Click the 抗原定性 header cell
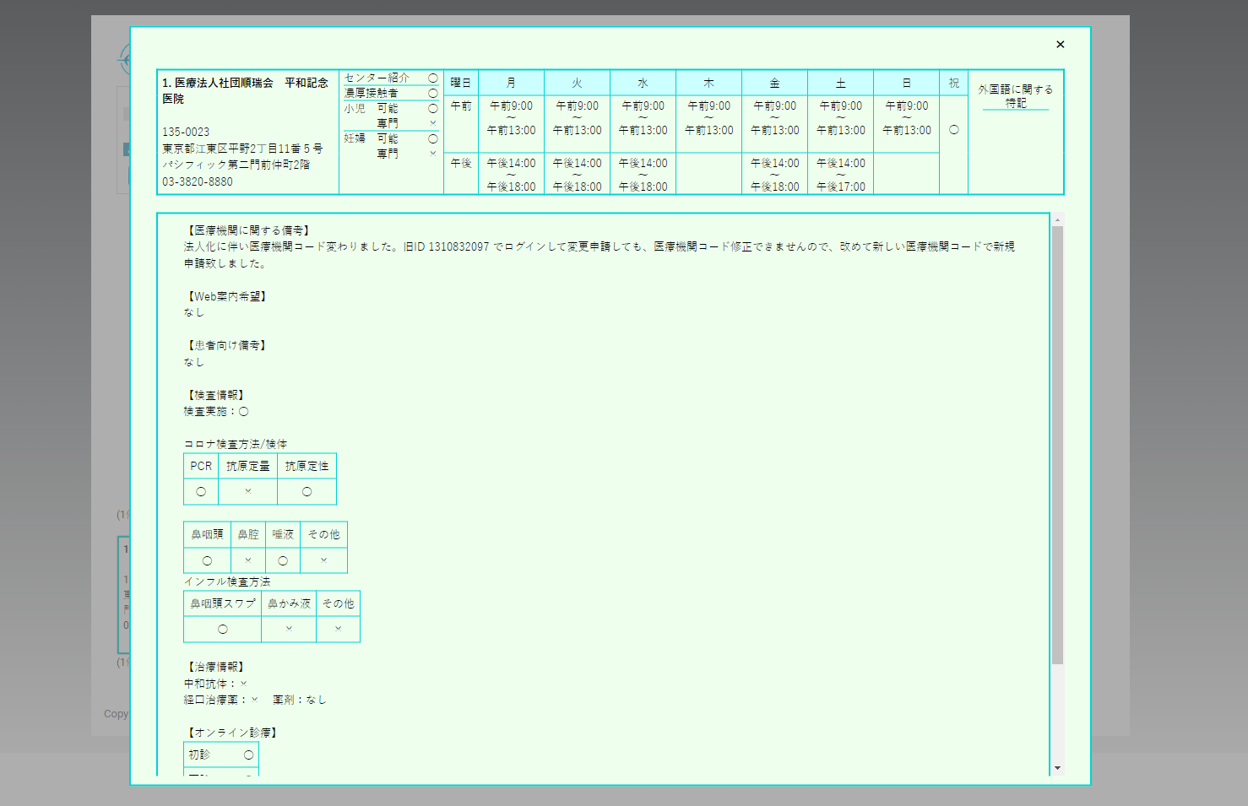This screenshot has width=1248, height=806. (x=307, y=466)
